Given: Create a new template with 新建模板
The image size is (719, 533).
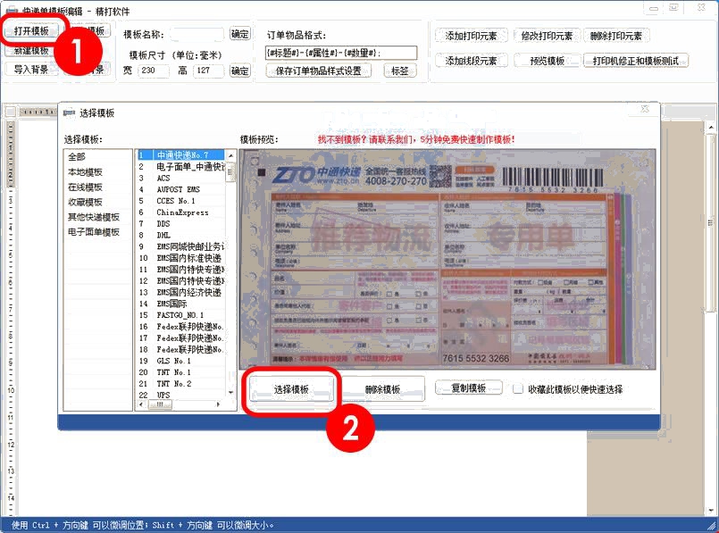Looking at the screenshot, I should pyautogui.click(x=29, y=51).
